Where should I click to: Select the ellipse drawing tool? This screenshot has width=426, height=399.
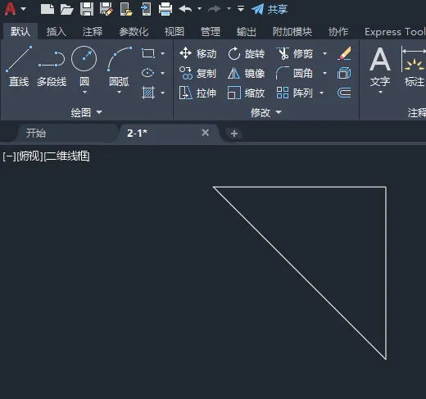(x=148, y=73)
